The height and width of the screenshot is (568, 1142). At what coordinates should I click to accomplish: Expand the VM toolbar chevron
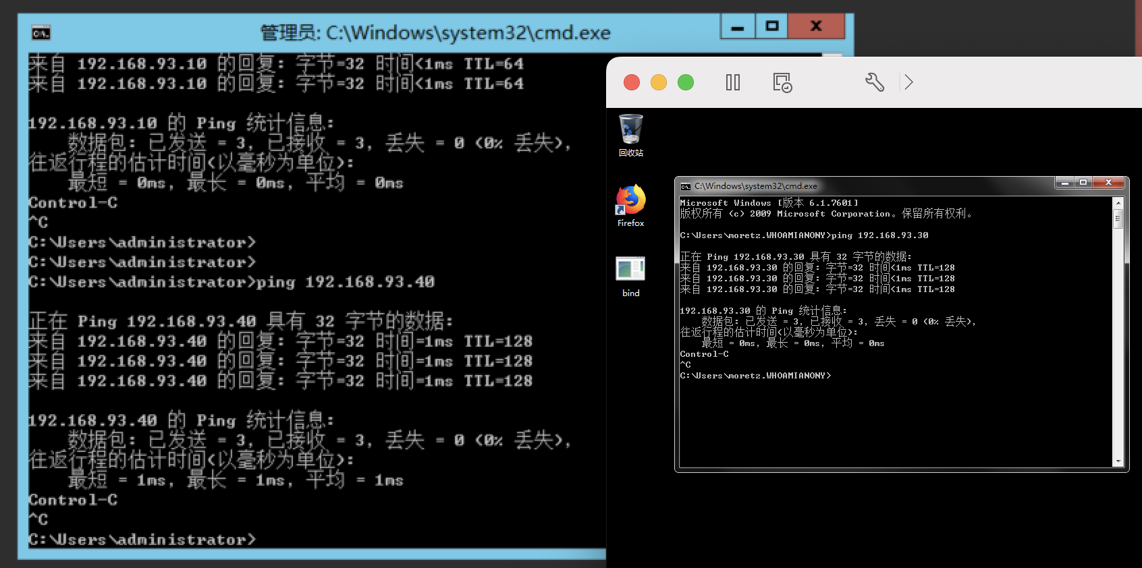pyautogui.click(x=909, y=82)
